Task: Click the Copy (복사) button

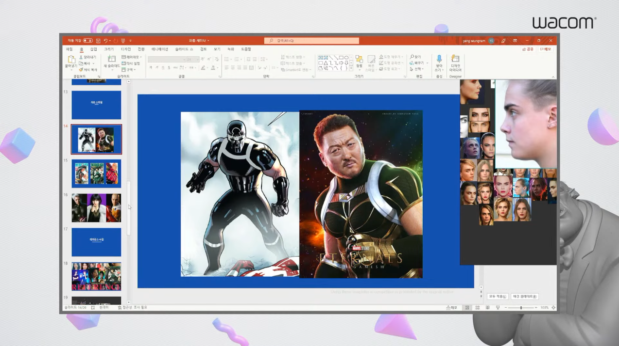Action: pos(86,63)
